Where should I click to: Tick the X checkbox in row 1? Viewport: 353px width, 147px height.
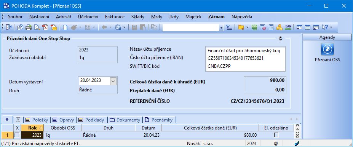click(17, 135)
